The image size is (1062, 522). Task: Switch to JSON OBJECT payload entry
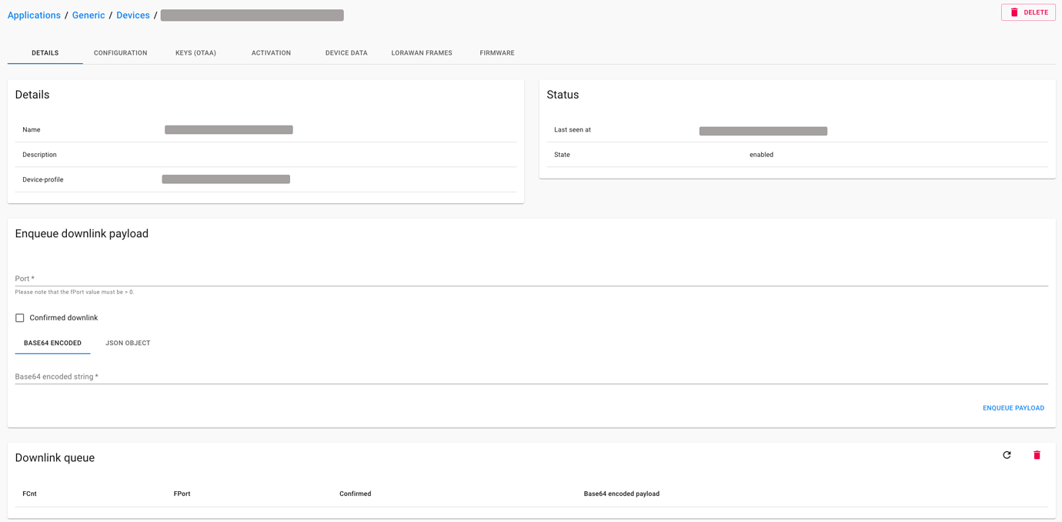[x=128, y=343]
